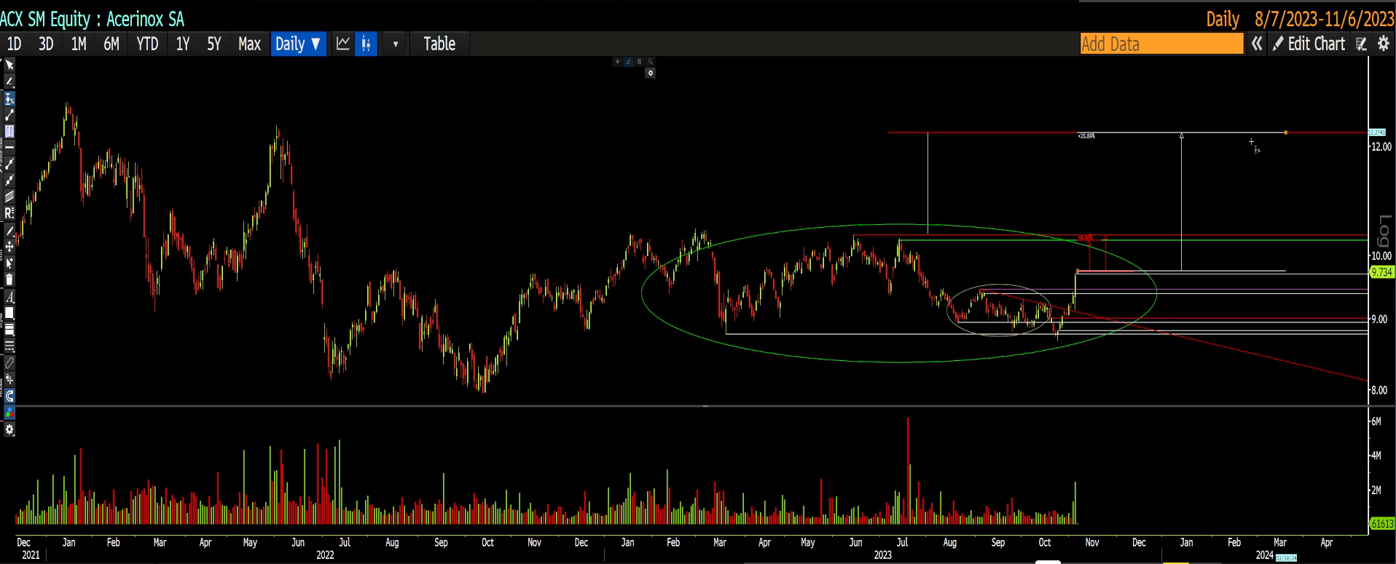Expand the chart type dropdown arrow

point(396,44)
